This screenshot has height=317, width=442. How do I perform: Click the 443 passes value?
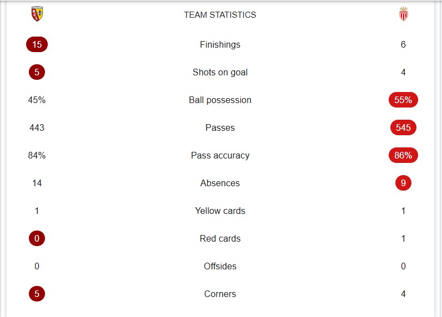point(37,127)
